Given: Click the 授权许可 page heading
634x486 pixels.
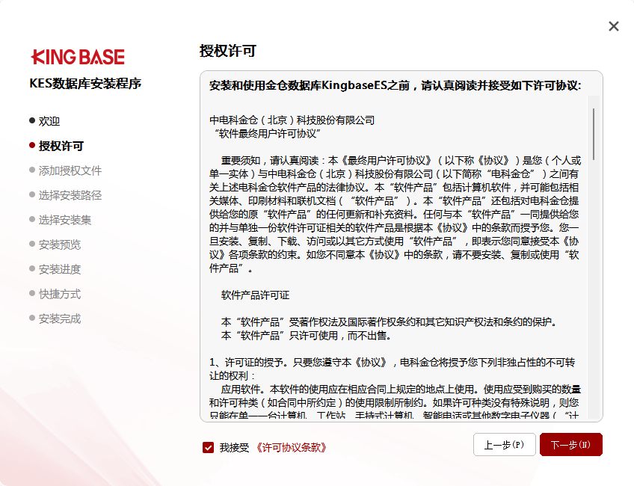Looking at the screenshot, I should pos(227,52).
